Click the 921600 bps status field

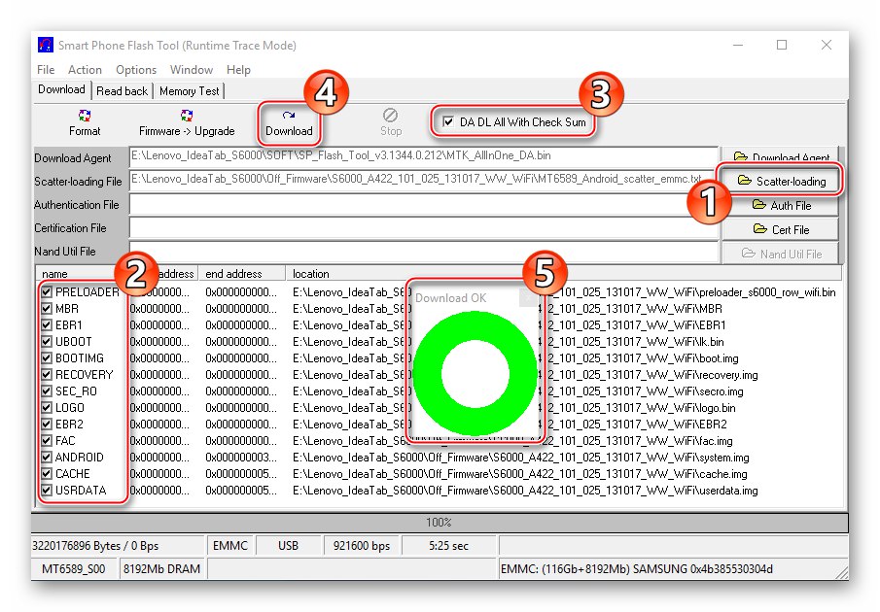click(x=362, y=545)
